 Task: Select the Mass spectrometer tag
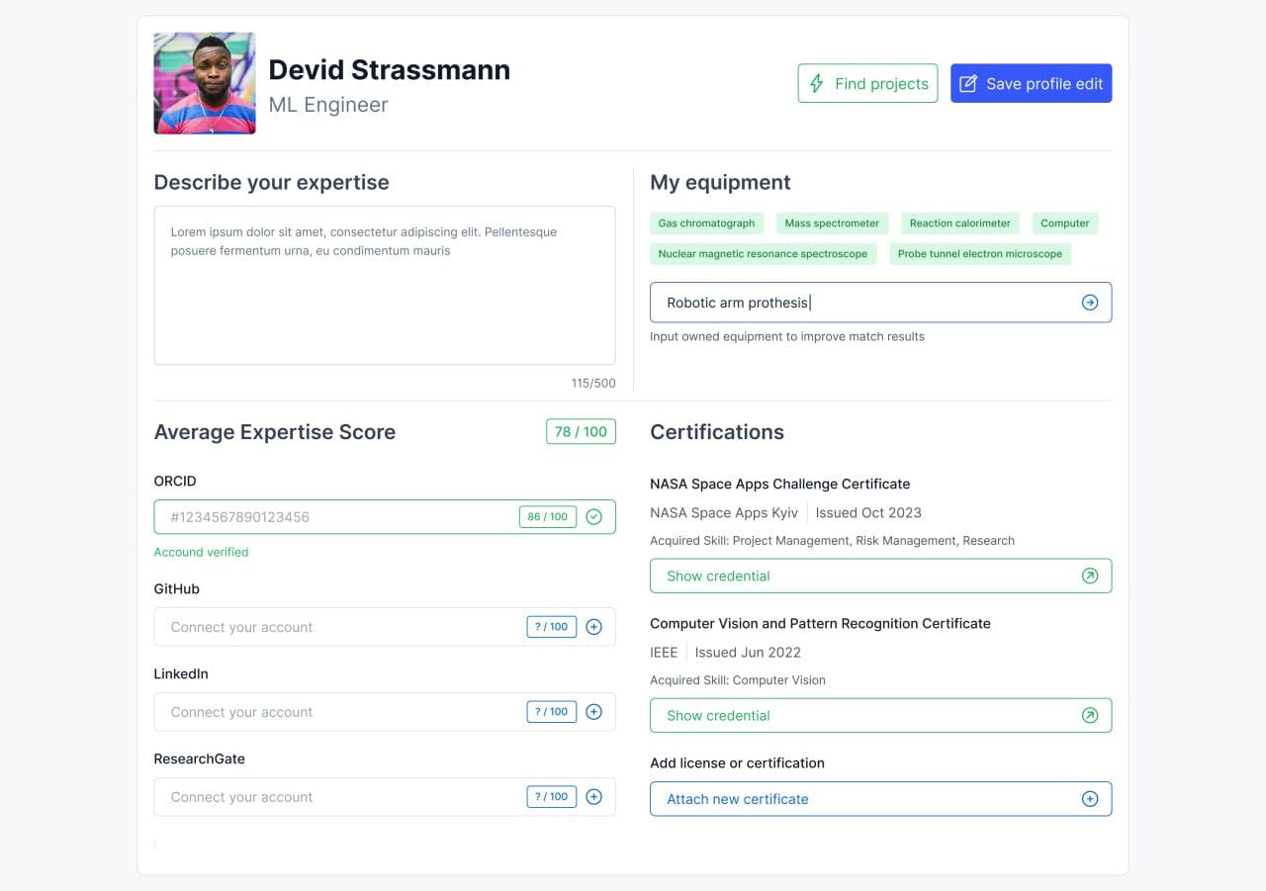pos(832,223)
